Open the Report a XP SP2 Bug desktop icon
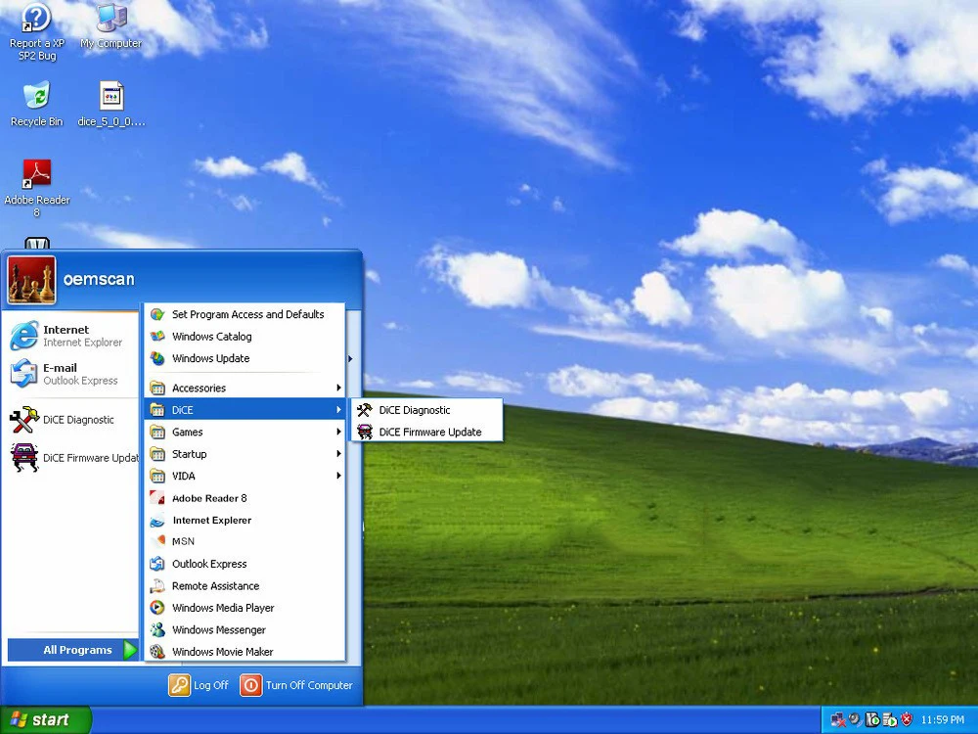978x734 pixels. (36, 31)
